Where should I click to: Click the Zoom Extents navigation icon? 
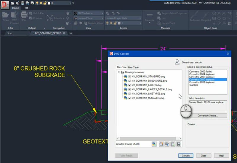(x=50, y=18)
